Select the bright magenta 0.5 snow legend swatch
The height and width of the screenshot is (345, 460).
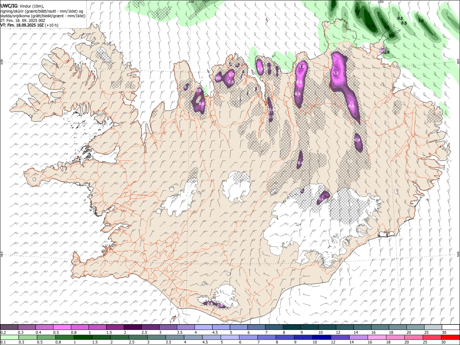tap(62, 327)
